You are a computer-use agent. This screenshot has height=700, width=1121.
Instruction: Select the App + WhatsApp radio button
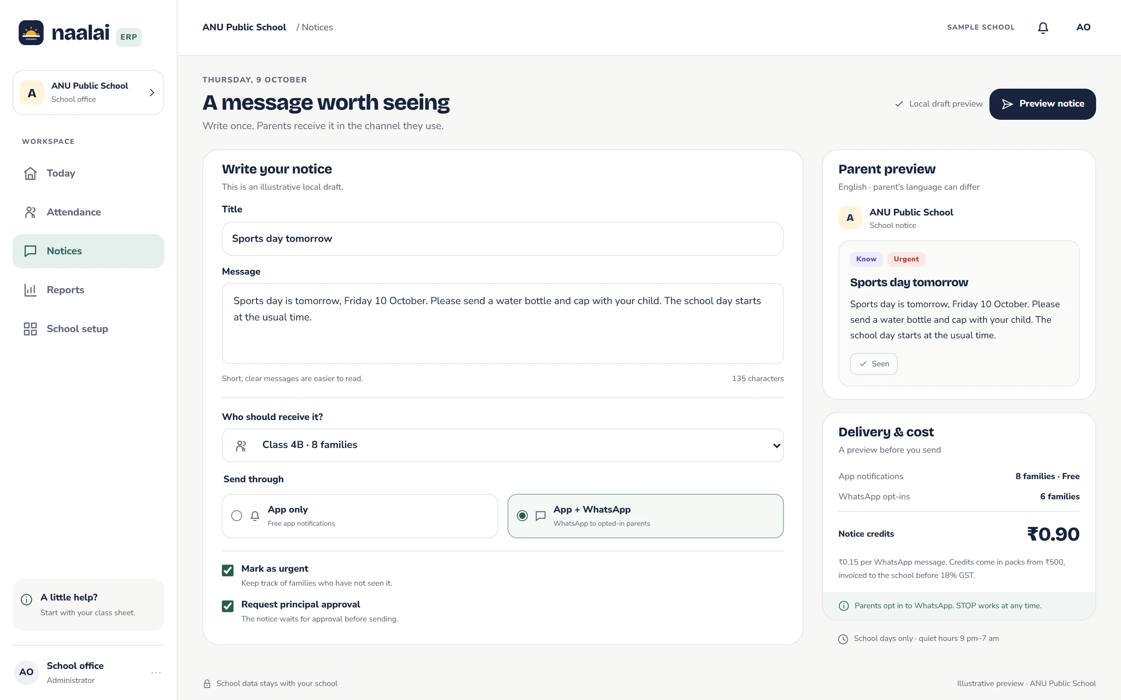[522, 516]
